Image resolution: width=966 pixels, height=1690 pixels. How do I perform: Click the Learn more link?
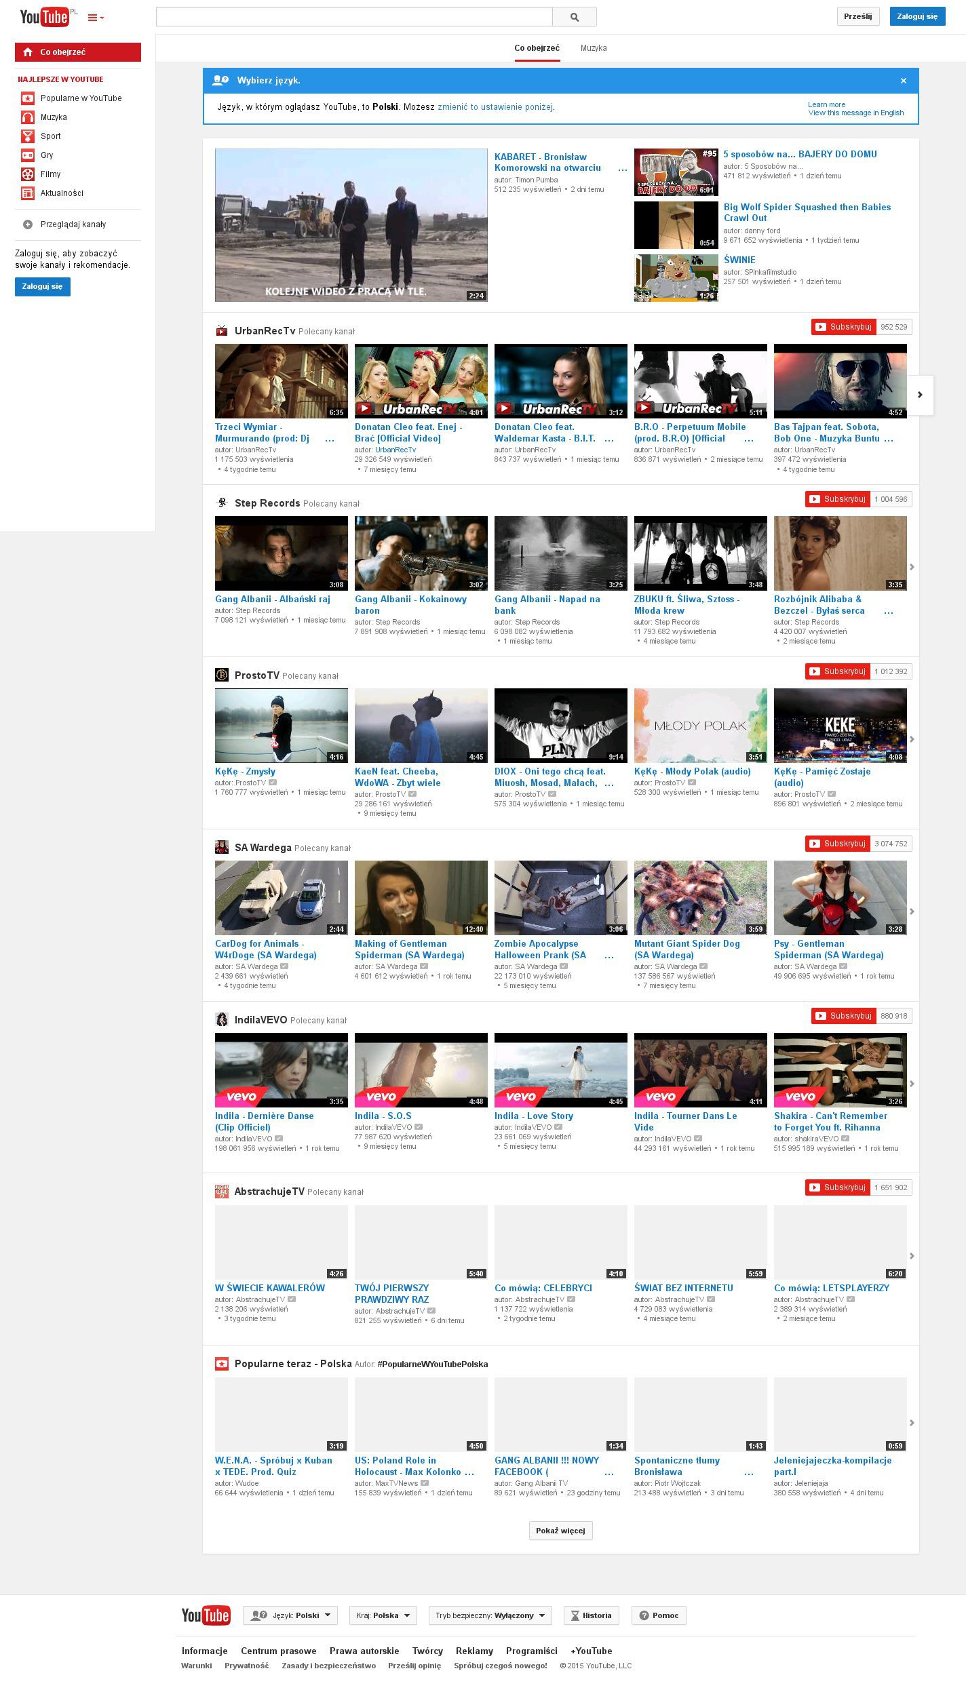click(x=826, y=105)
